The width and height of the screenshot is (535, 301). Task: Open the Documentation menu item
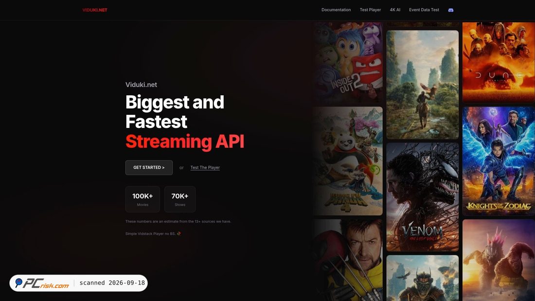(x=336, y=10)
